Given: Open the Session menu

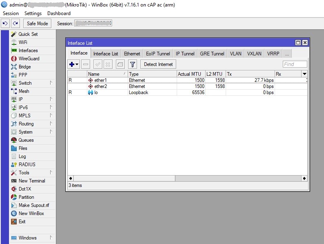Looking at the screenshot, I should [11, 13].
